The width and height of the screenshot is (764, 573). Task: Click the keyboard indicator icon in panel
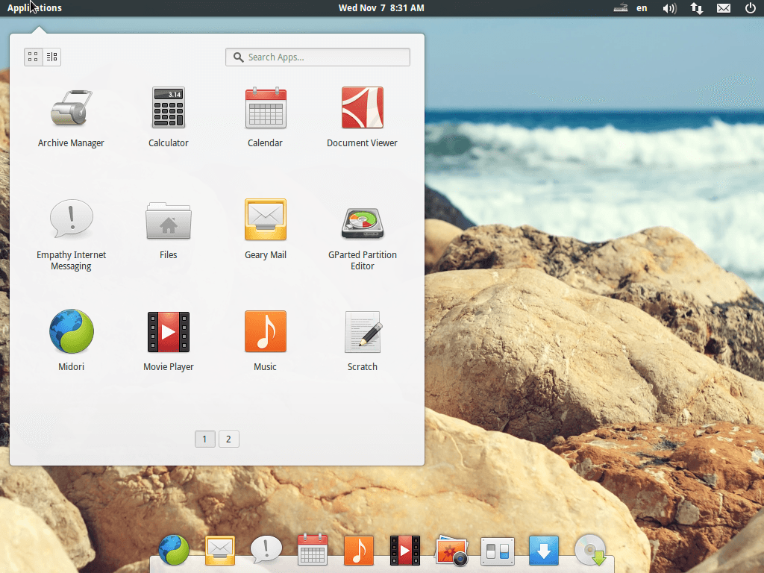point(620,7)
